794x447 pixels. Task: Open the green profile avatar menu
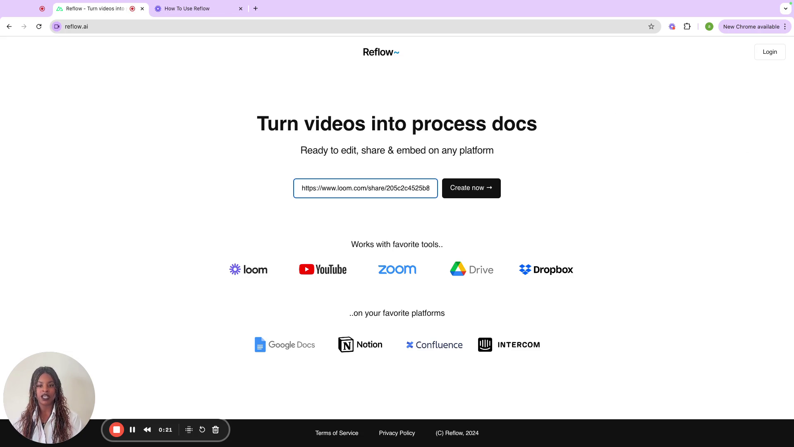pos(709,26)
